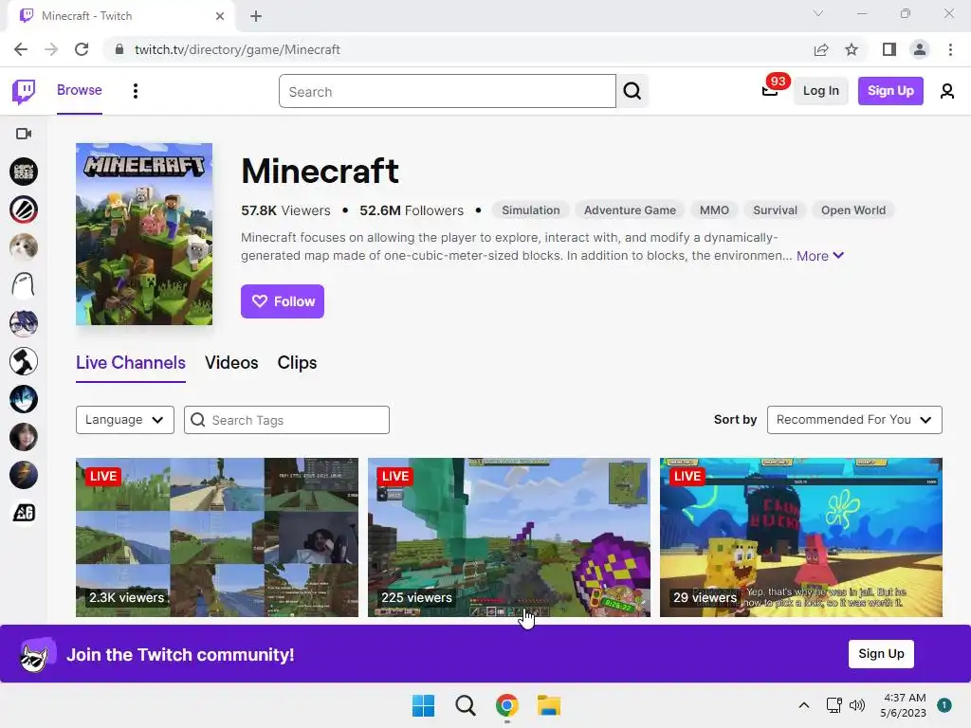Select the Browse navigation item

click(80, 90)
